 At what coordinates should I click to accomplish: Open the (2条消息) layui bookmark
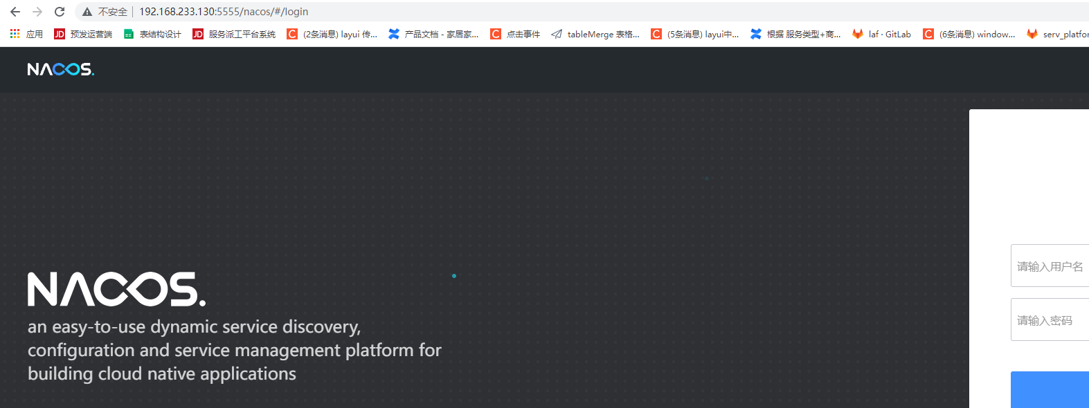pyautogui.click(x=332, y=34)
